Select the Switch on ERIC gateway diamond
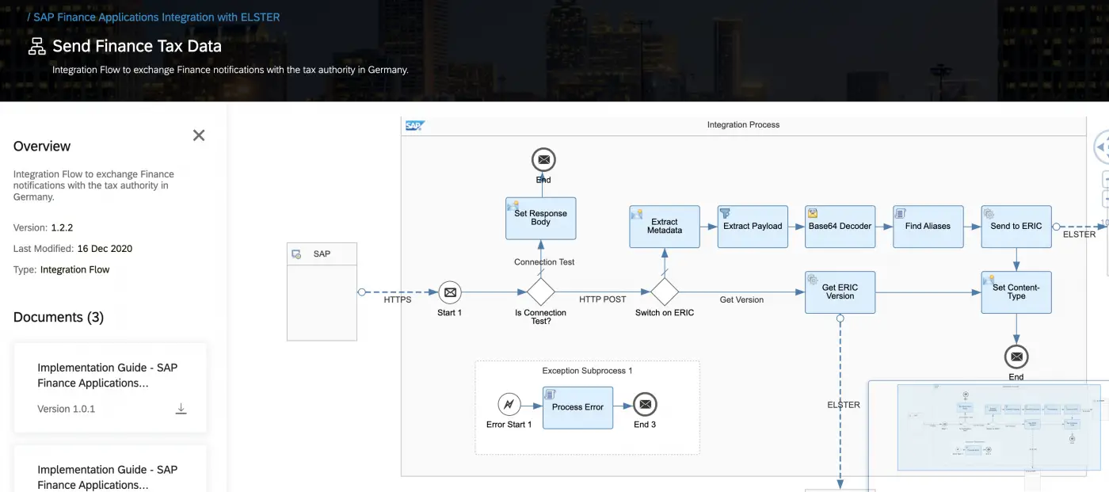The width and height of the screenshot is (1109, 492). tap(664, 292)
